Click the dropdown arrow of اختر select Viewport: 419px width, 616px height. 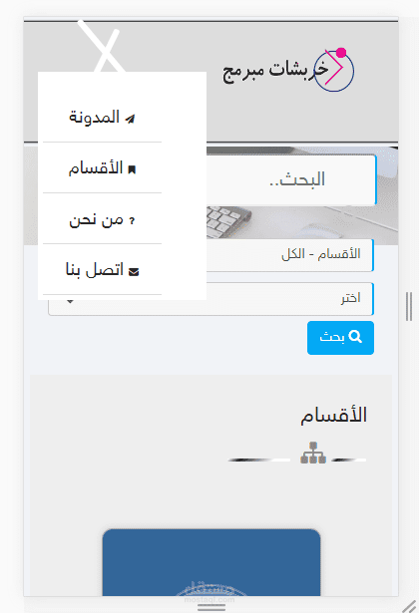(70, 302)
